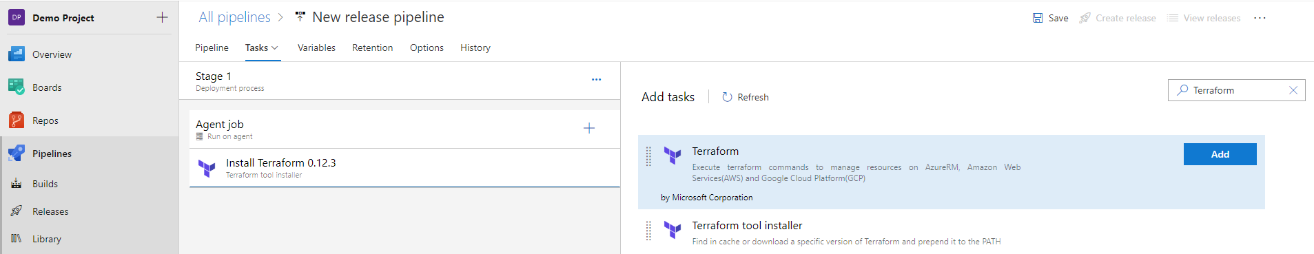Image resolution: width=1314 pixels, height=254 pixels.
Task: Click the View releases list icon
Action: 1173,18
